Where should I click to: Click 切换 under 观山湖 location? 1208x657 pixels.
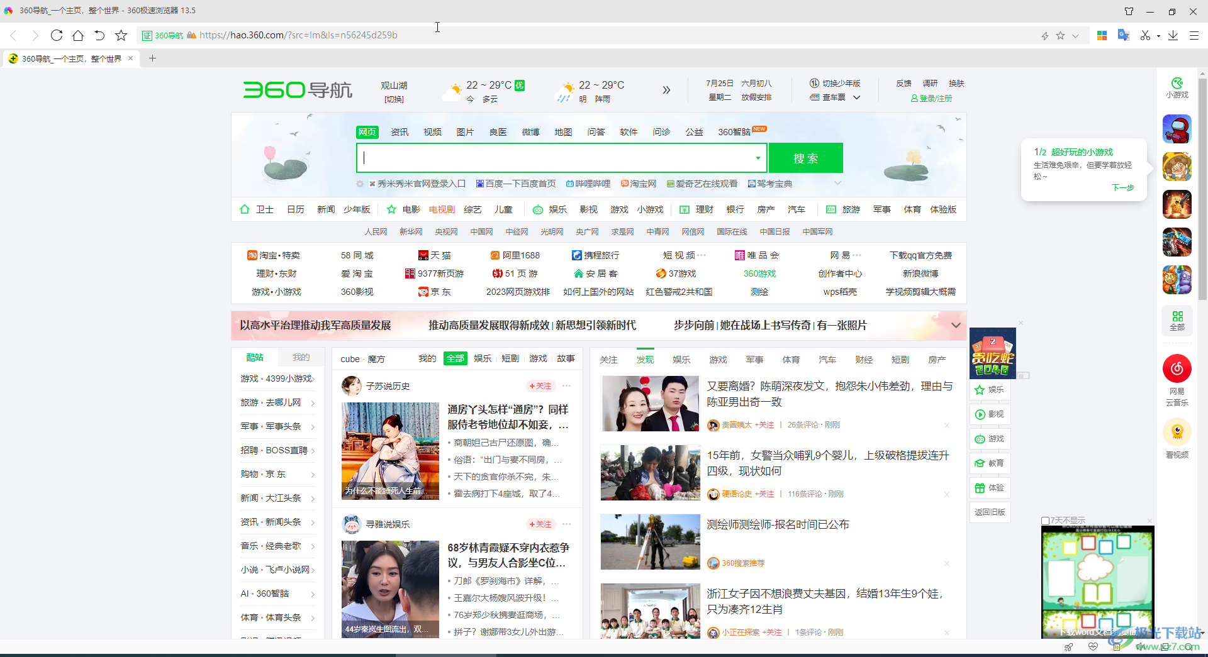[394, 99]
